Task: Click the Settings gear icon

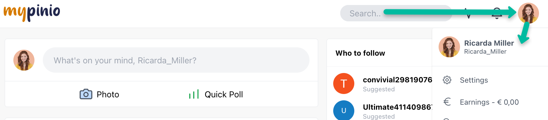Action: [447, 80]
